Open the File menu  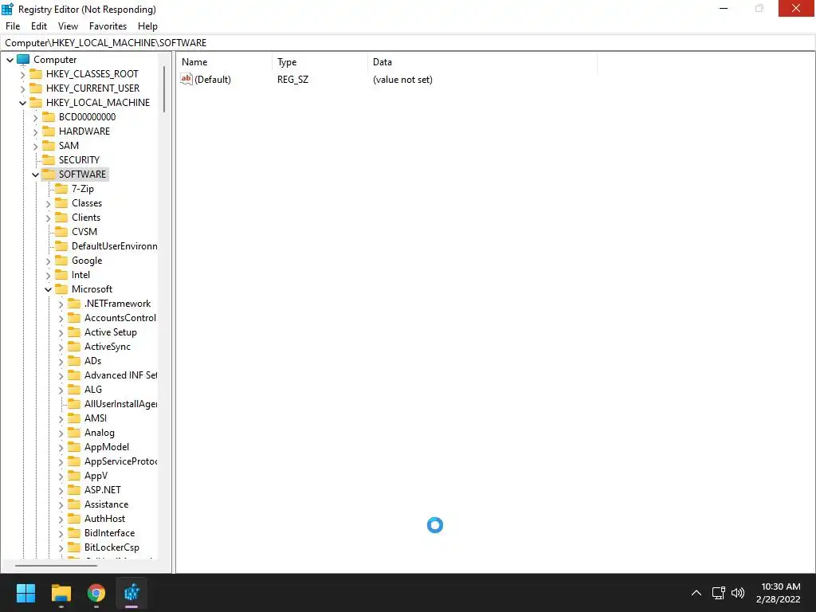tap(13, 26)
